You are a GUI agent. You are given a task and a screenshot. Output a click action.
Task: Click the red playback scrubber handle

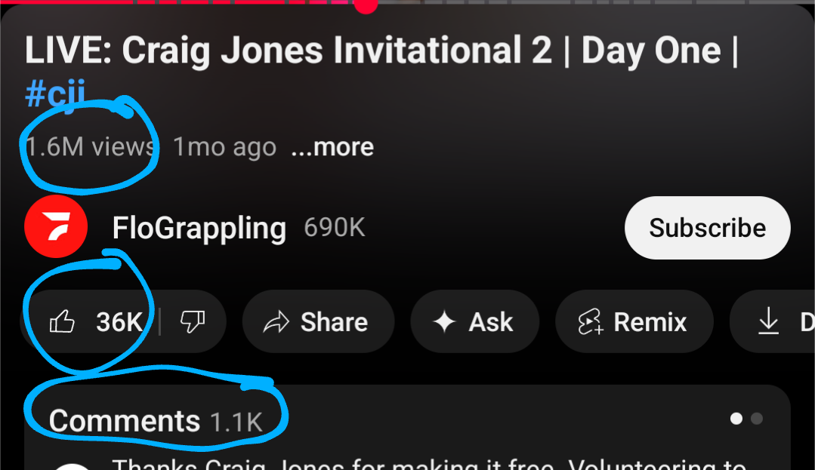pyautogui.click(x=366, y=5)
